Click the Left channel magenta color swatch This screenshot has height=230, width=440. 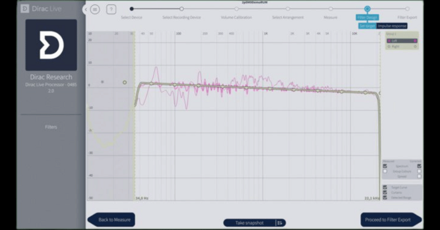[415, 41]
